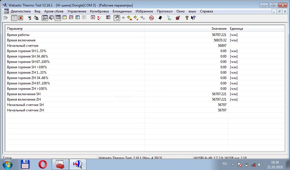Click the red bug debug icon
The width and height of the screenshot is (290, 170).
click(178, 18)
